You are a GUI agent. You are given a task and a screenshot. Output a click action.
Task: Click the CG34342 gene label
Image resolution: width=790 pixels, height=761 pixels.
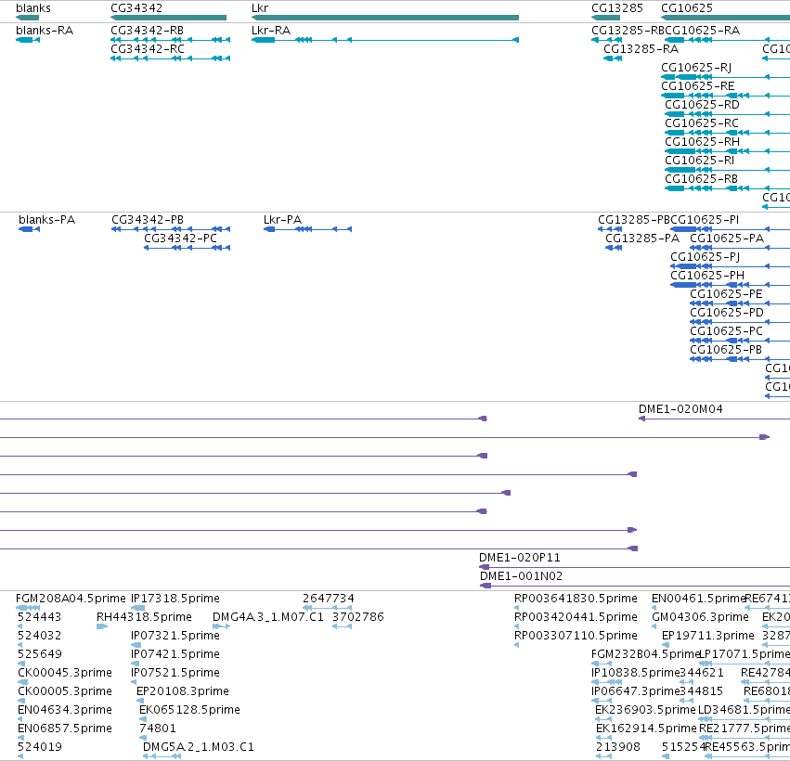click(136, 8)
